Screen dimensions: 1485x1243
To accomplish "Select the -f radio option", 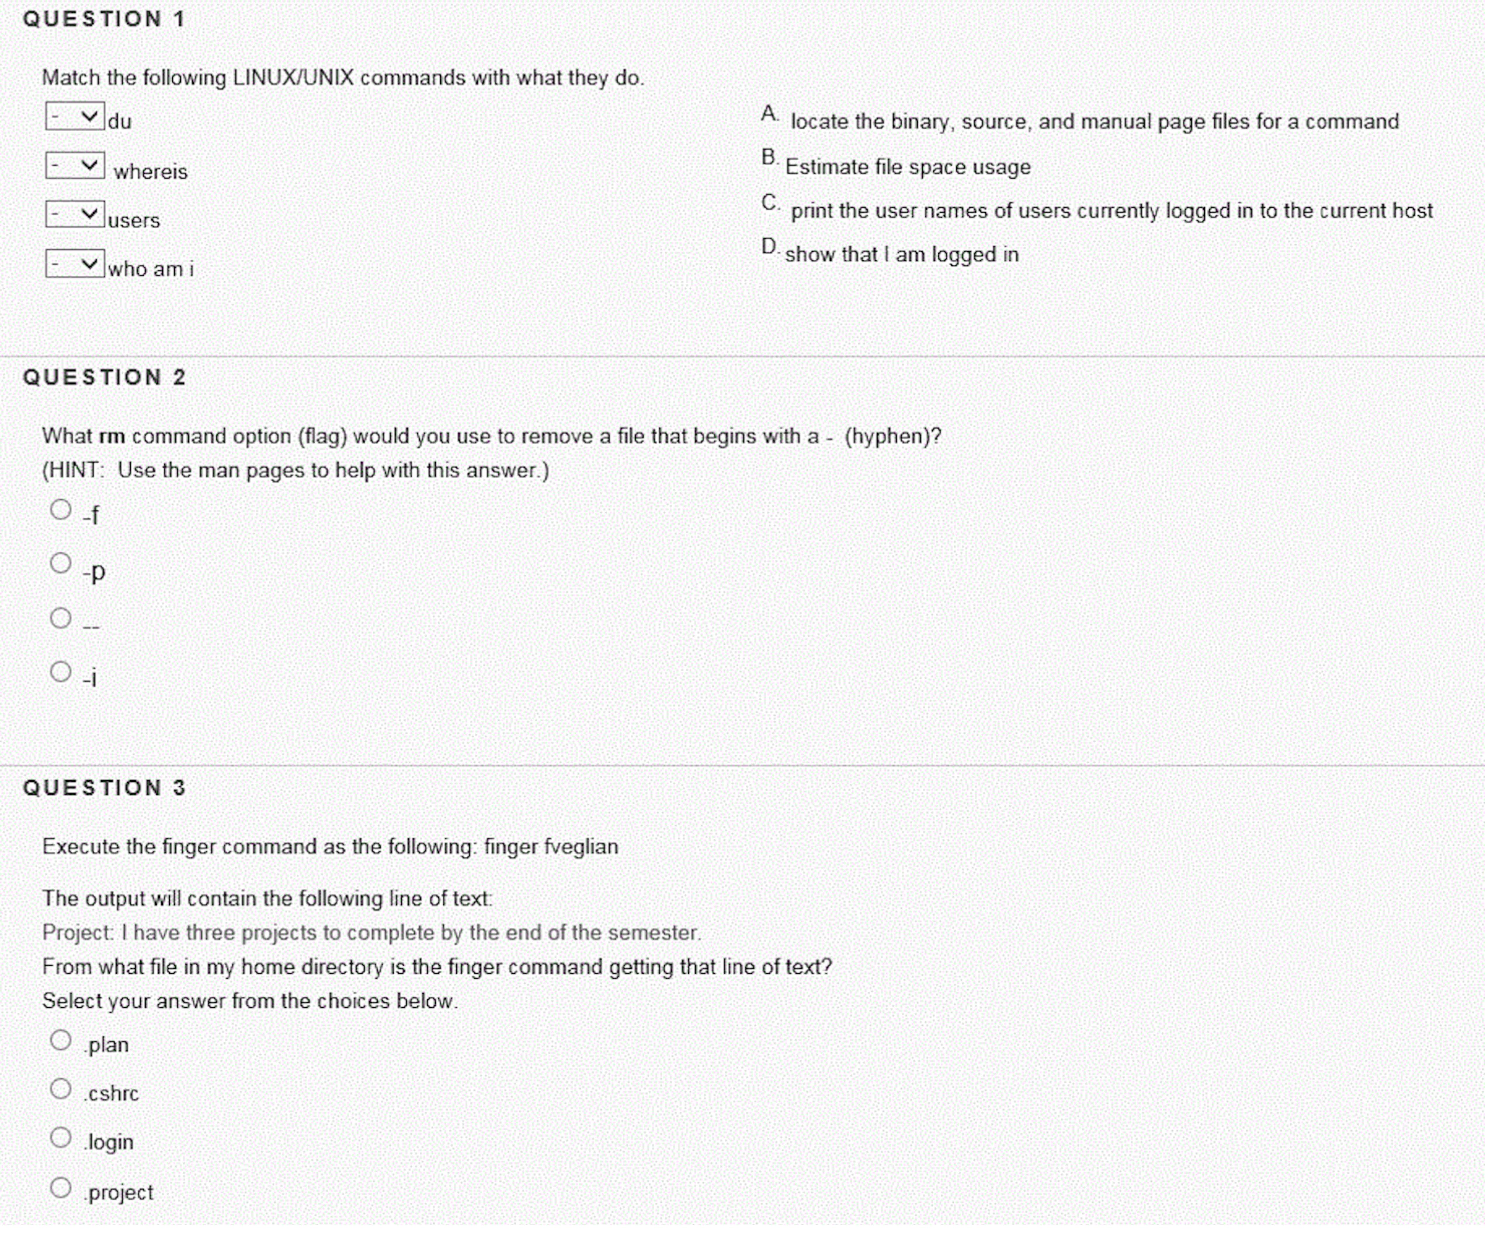I will (x=61, y=509).
